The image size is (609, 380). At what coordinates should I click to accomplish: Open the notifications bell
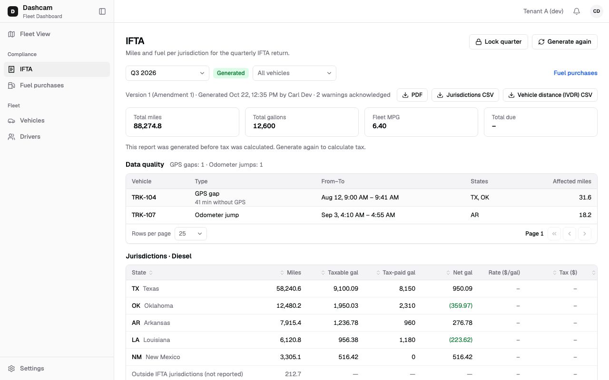[577, 11]
